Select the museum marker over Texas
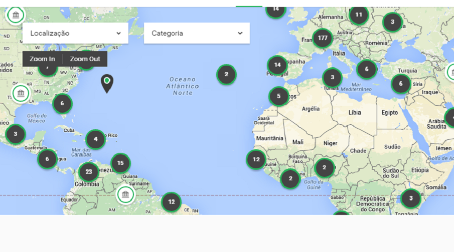The width and height of the screenshot is (454, 252). [21, 94]
